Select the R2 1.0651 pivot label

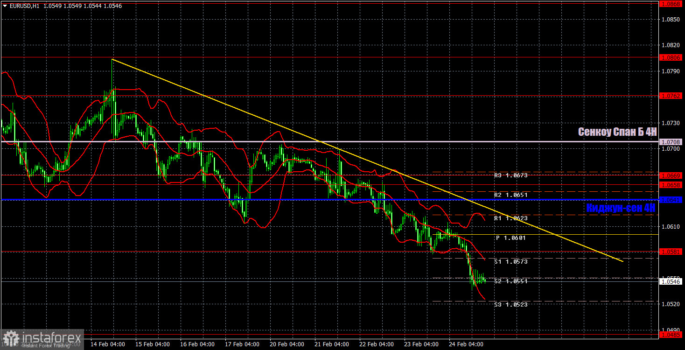510,195
